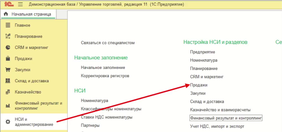Click the Финансовый результат bar chart icon

coord(8,106)
